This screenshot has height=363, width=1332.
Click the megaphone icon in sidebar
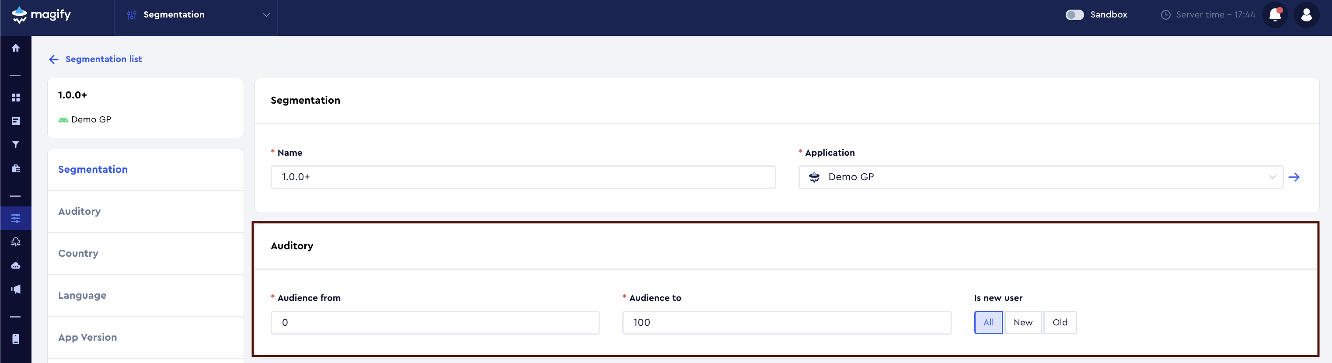tap(15, 289)
